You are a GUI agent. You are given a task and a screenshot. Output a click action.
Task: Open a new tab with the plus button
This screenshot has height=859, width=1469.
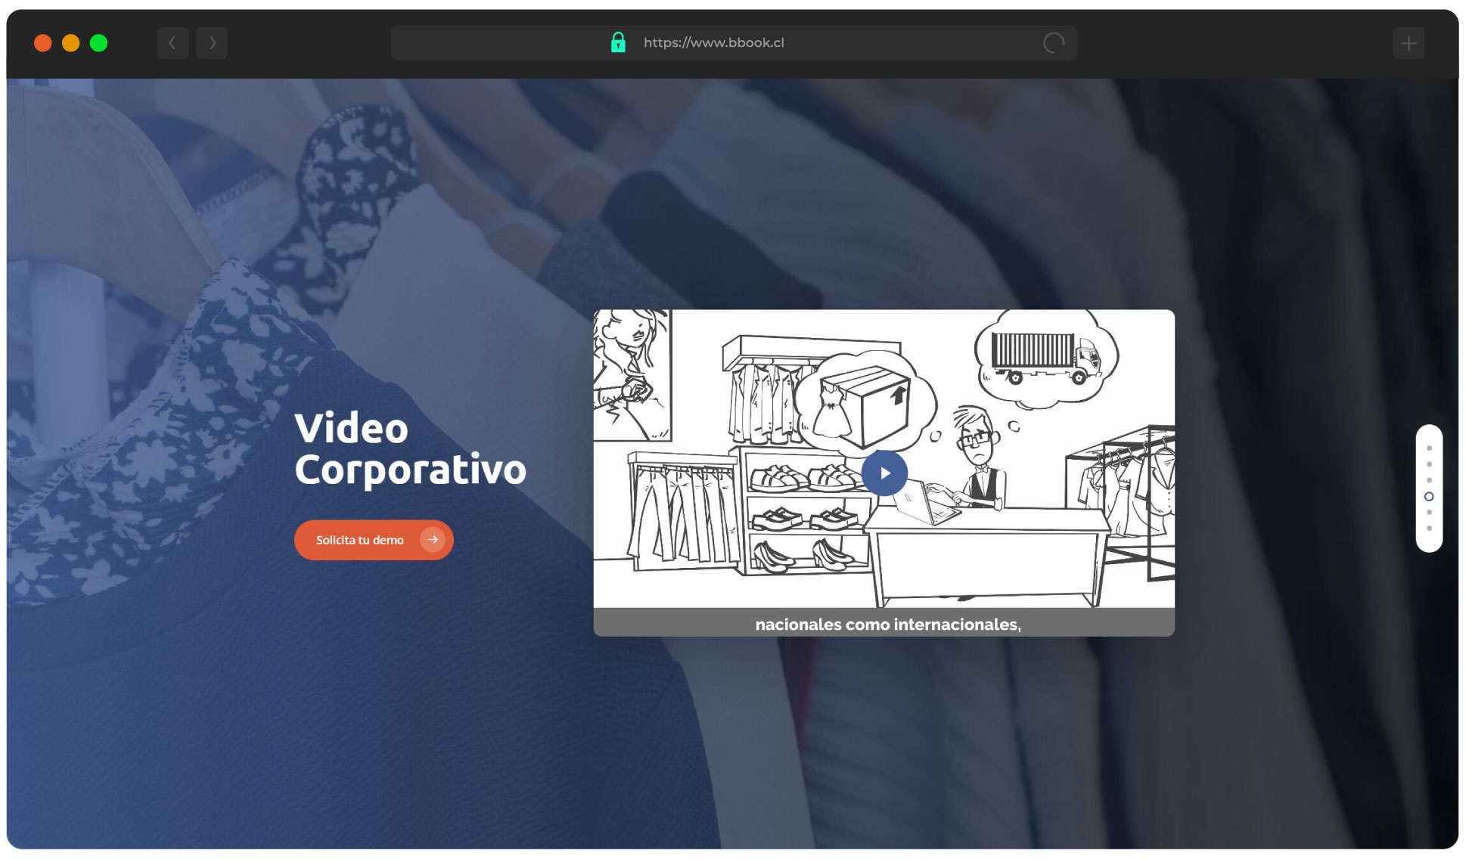click(x=1408, y=43)
